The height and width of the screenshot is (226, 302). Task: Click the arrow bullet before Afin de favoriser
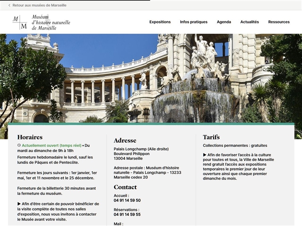coord(204,155)
